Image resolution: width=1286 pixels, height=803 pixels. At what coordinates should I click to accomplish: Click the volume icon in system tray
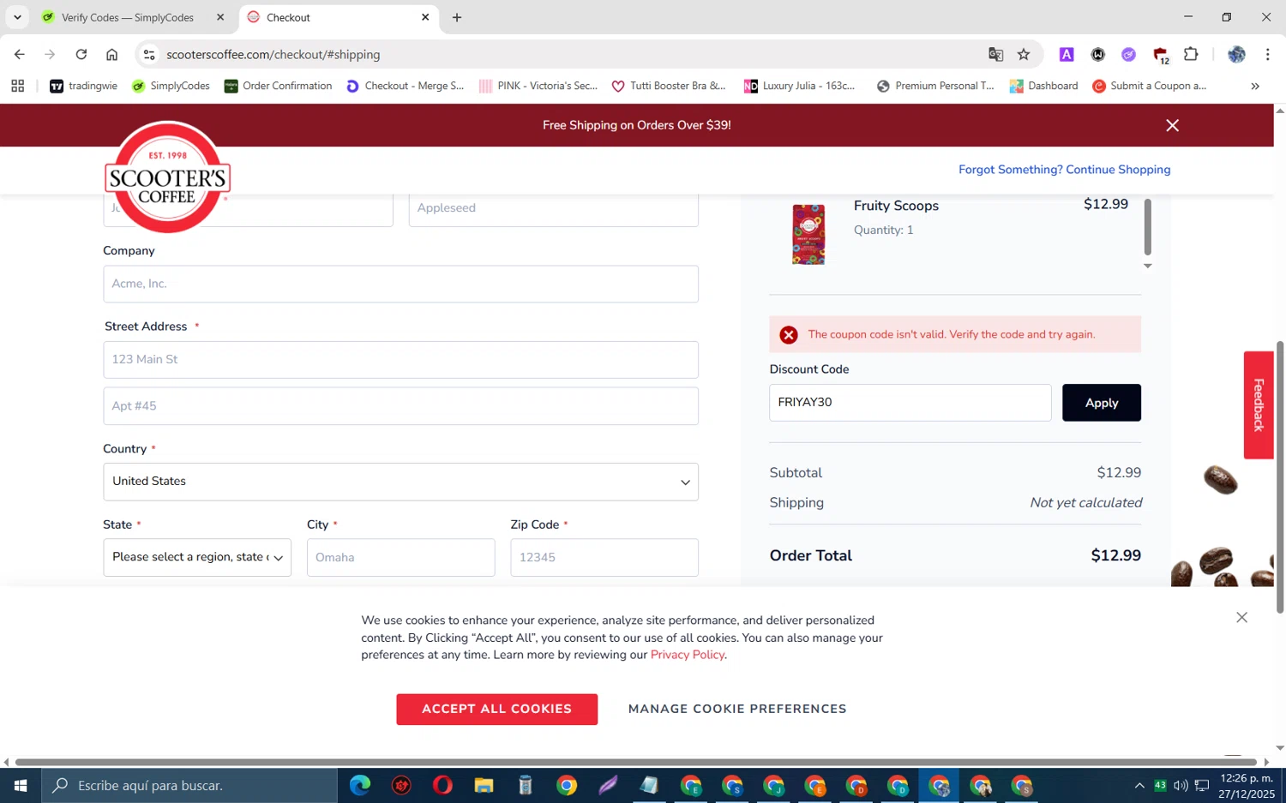coord(1181,785)
